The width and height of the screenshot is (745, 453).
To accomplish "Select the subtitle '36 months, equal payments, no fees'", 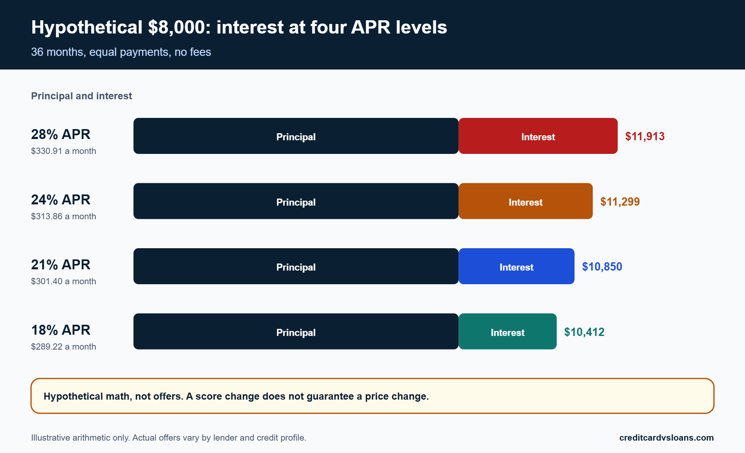I will [x=121, y=52].
